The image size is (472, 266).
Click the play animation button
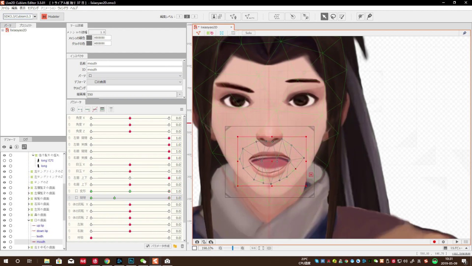click(457, 242)
